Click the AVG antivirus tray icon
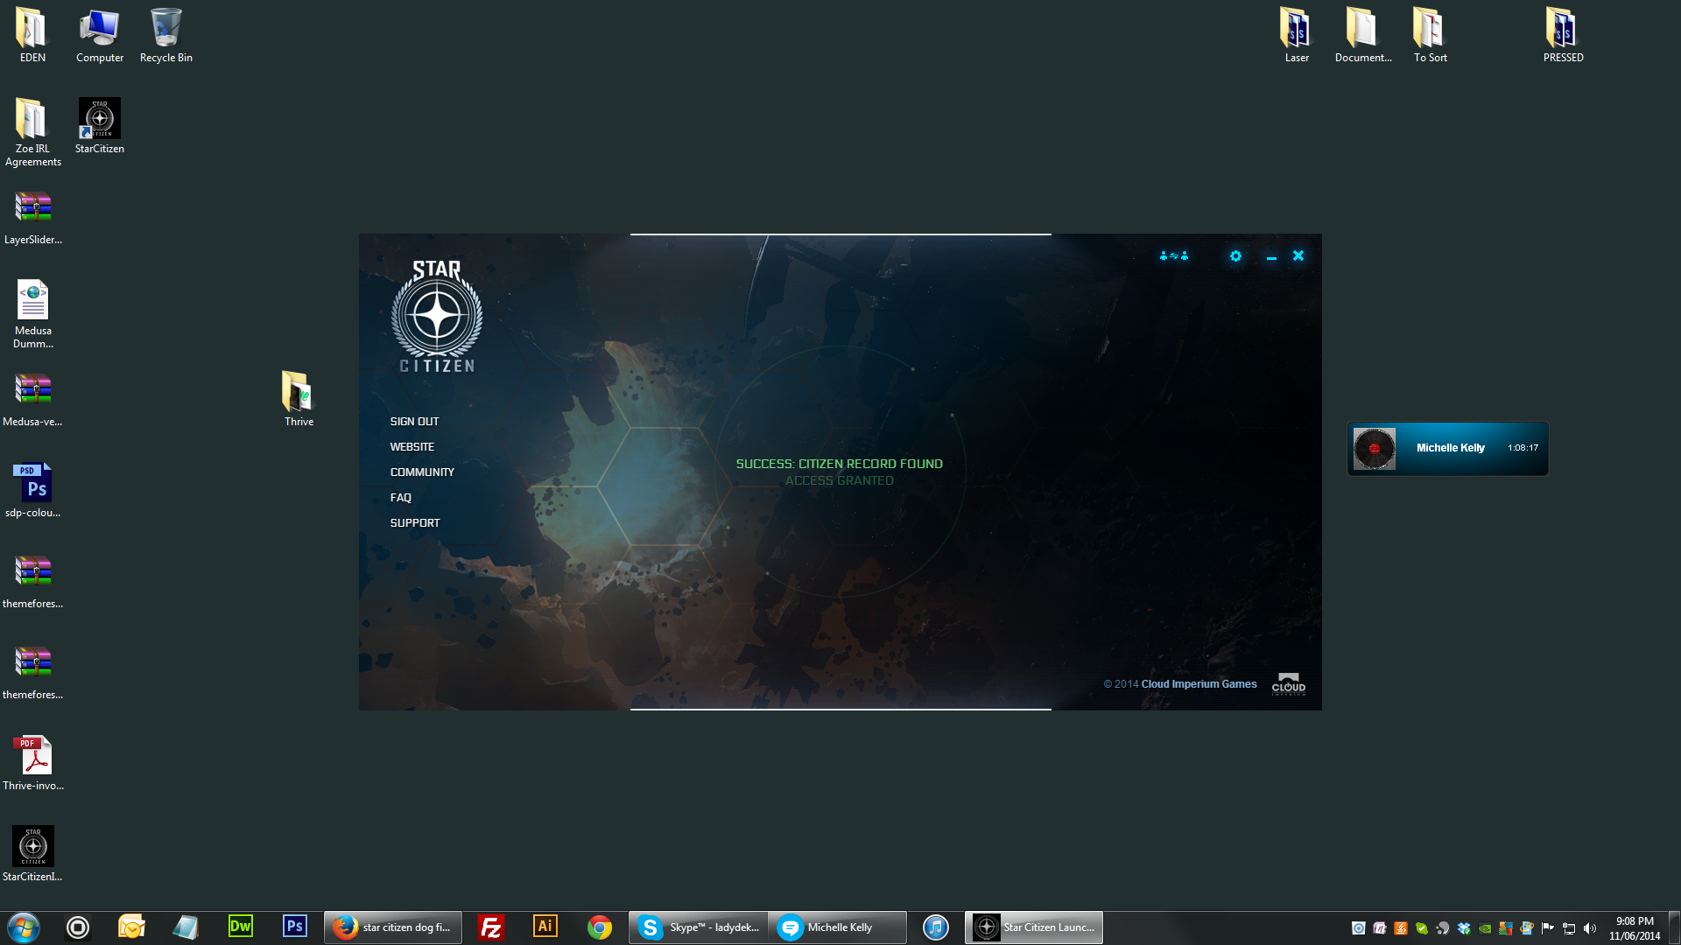 (x=1506, y=928)
